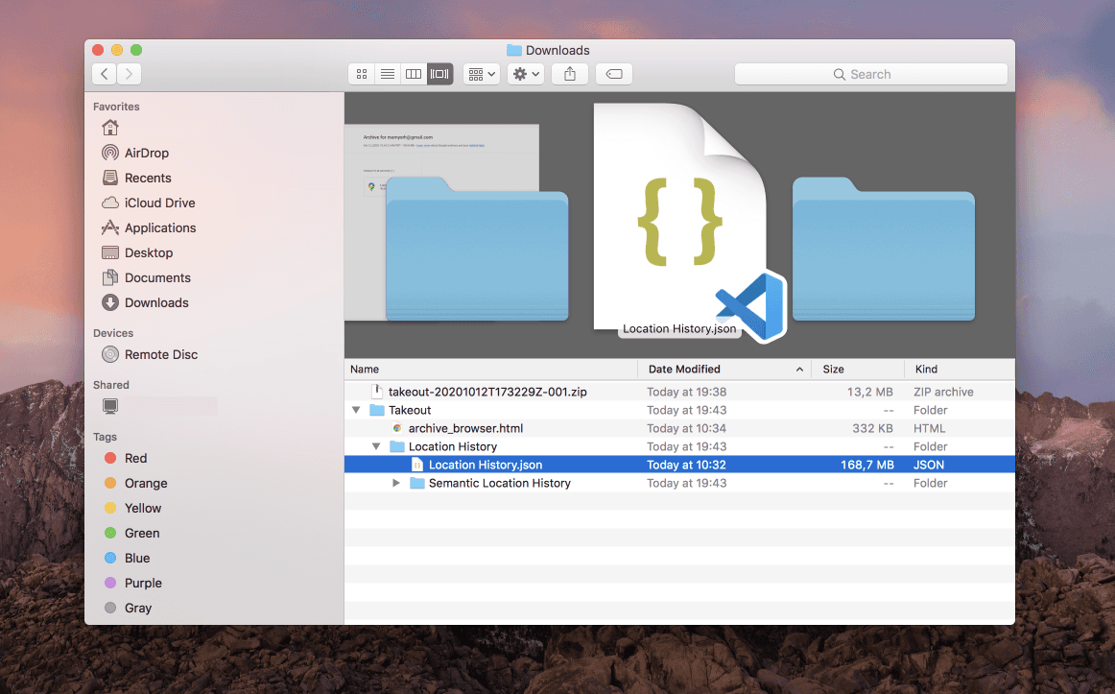This screenshot has width=1115, height=694.
Task: Open the item arrangement dropdown
Action: pos(481,74)
